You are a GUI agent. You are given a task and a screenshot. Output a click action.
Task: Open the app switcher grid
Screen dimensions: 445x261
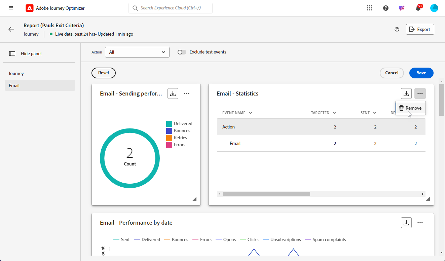pos(370,8)
